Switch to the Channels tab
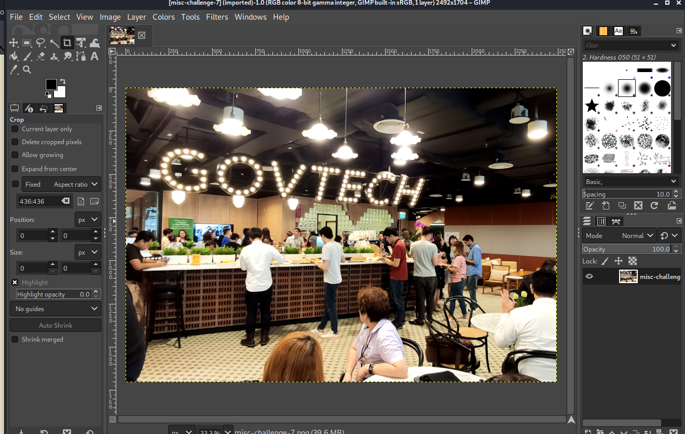The width and height of the screenshot is (685, 434). click(601, 221)
